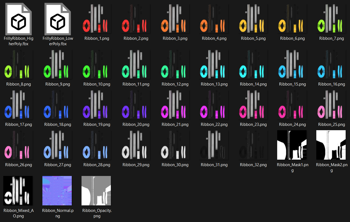Select the Ribbon_Mixed_AO.png file
Screen dimensions: 350x222
click(18, 191)
